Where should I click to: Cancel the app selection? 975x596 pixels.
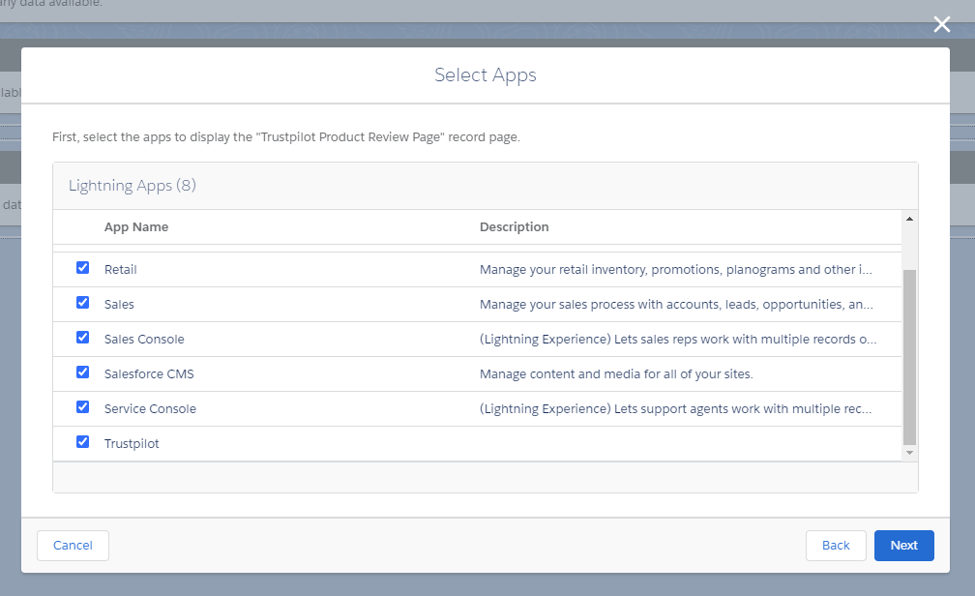[73, 545]
